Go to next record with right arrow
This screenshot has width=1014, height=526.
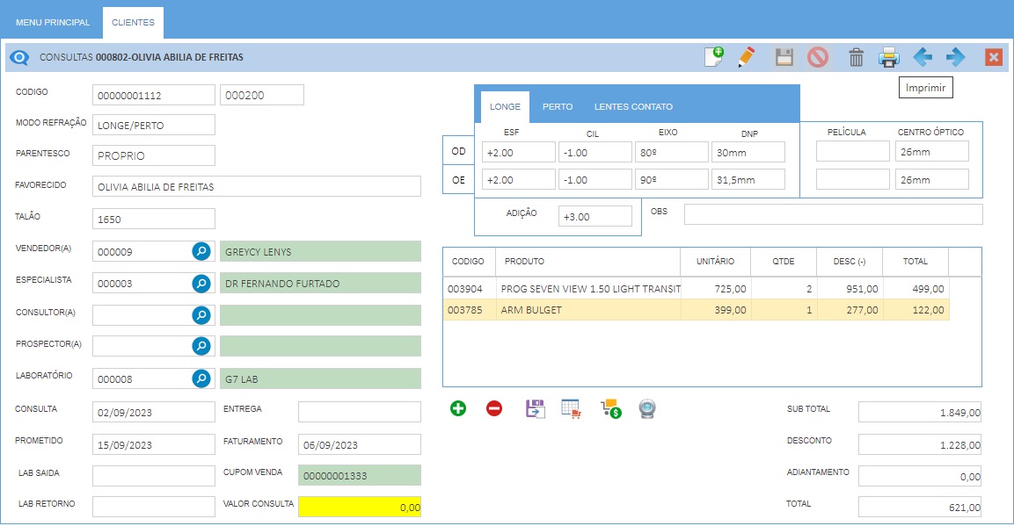pyautogui.click(x=956, y=58)
